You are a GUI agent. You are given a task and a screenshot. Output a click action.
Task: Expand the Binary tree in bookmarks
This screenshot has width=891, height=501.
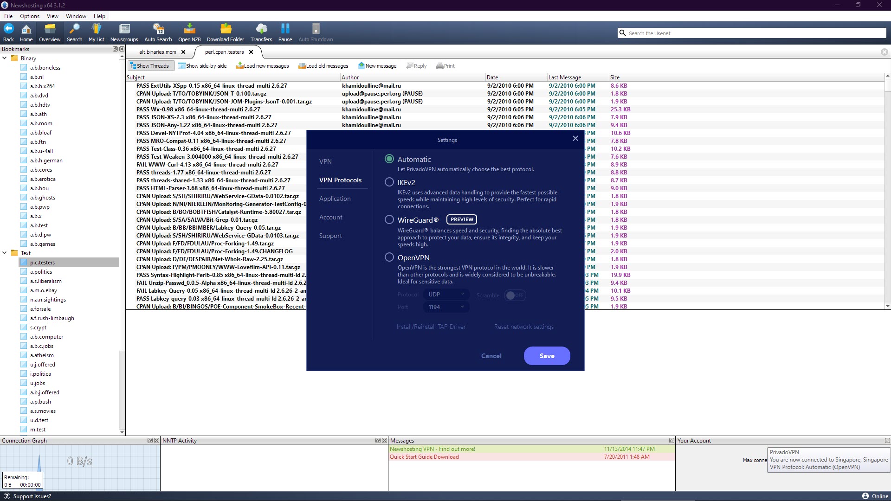tap(5, 58)
